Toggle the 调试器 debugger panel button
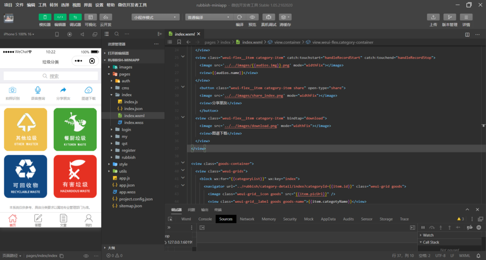 coord(75,17)
